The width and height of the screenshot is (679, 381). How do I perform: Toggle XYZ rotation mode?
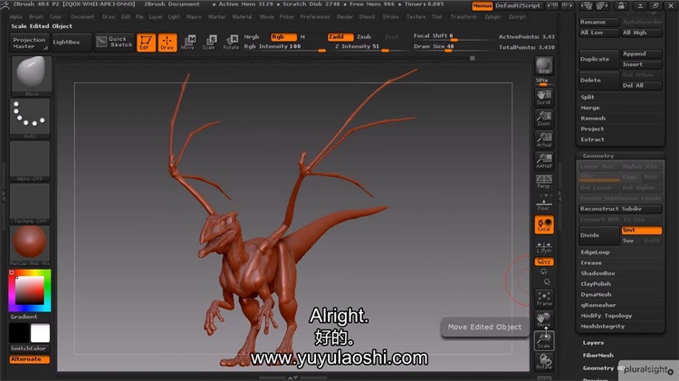[x=544, y=262]
